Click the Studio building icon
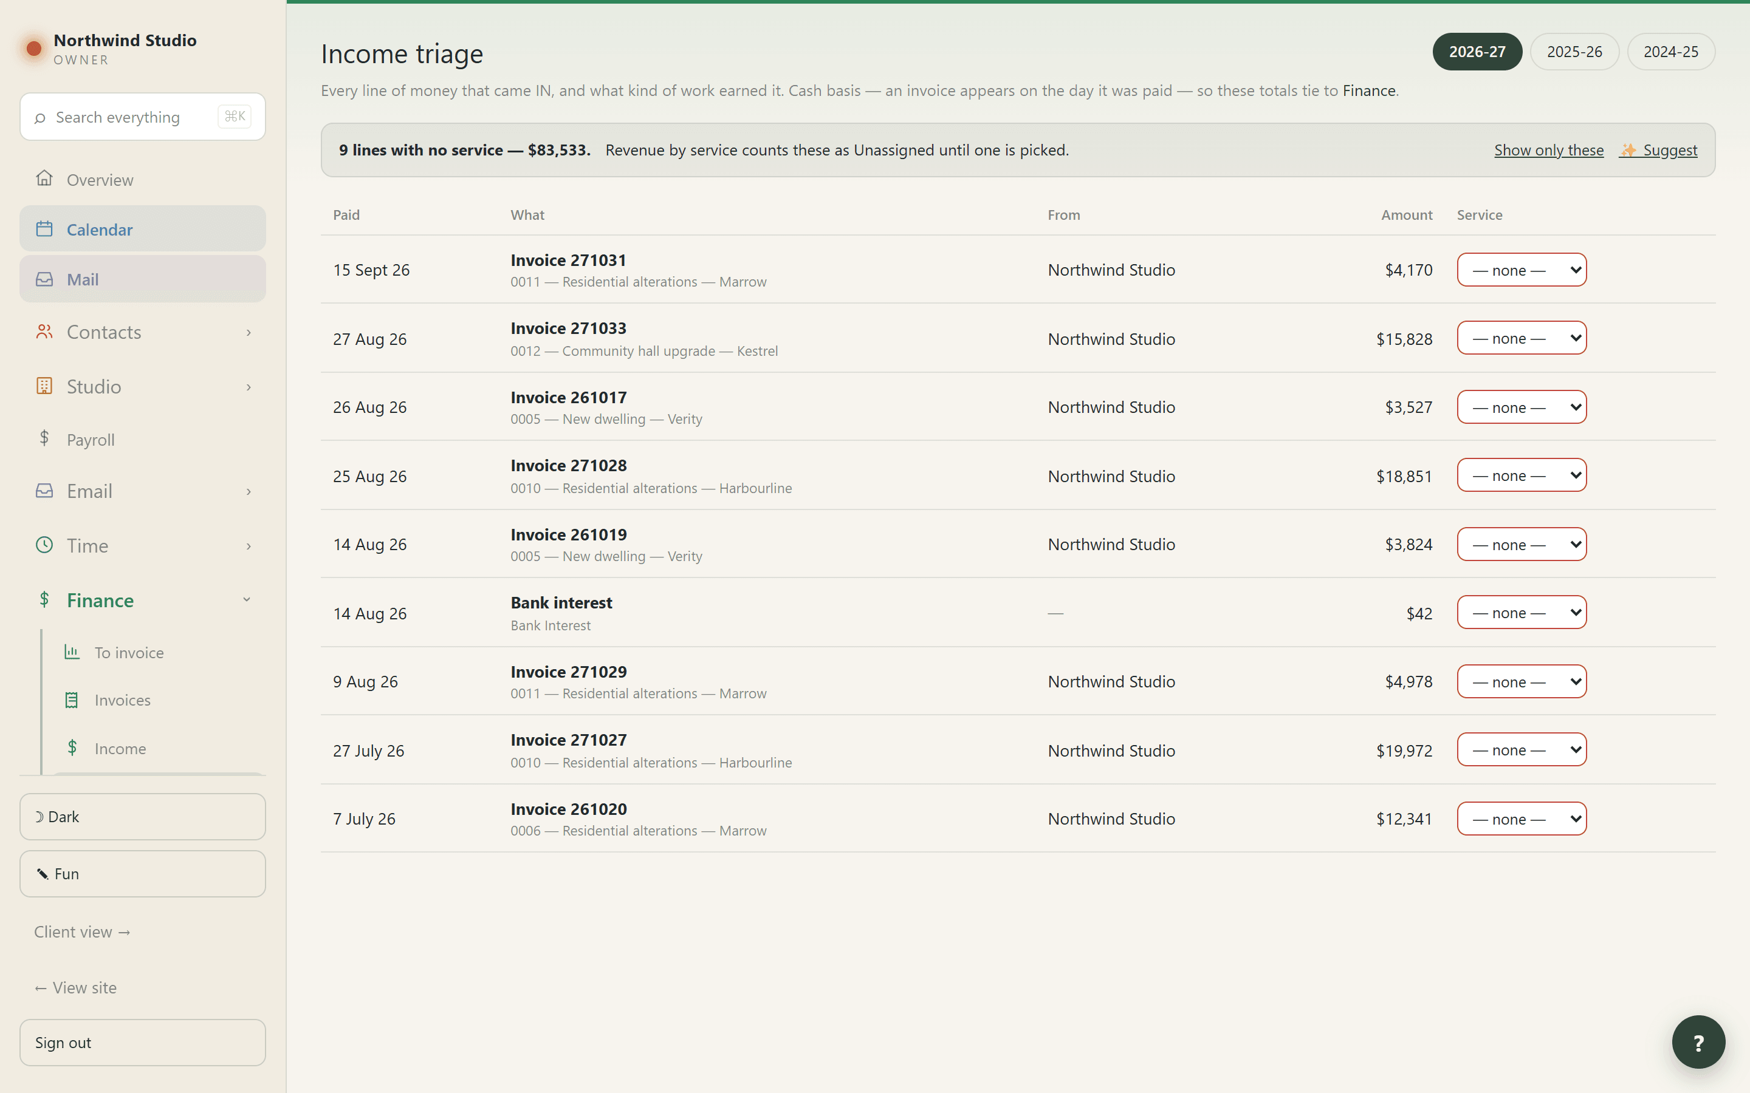1750x1093 pixels. 44,386
